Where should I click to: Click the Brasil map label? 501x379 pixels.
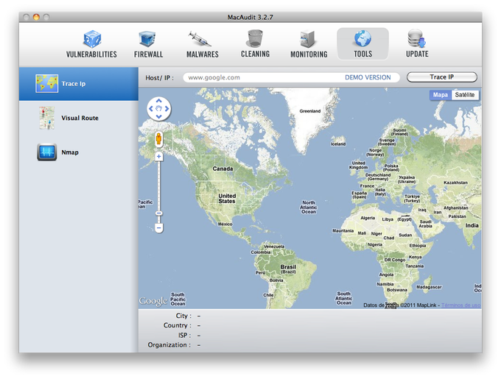pos(288,266)
